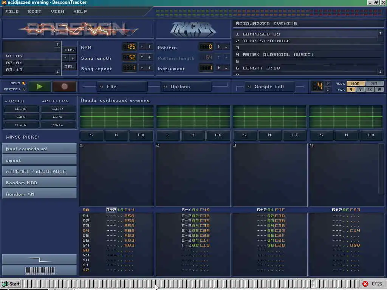The width and height of the screenshot is (387, 290).
Task: Select song position 02:01
Action: tap(32, 63)
